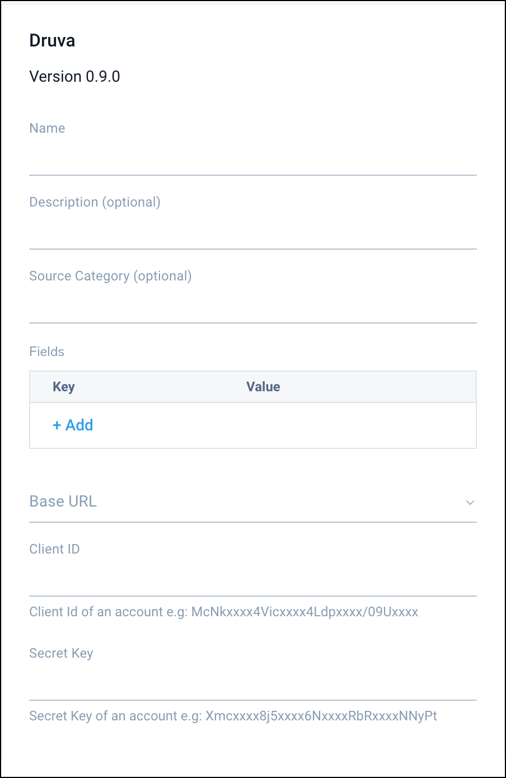Image resolution: width=506 pixels, height=778 pixels.
Task: Click the Base URL field label
Action: click(x=63, y=501)
